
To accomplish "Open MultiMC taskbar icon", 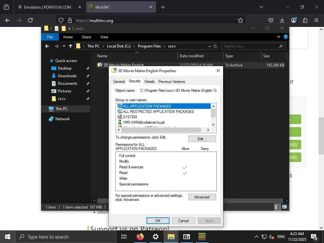I will [x=202, y=237].
